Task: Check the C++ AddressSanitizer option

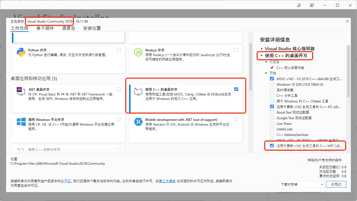Action: tap(272, 135)
